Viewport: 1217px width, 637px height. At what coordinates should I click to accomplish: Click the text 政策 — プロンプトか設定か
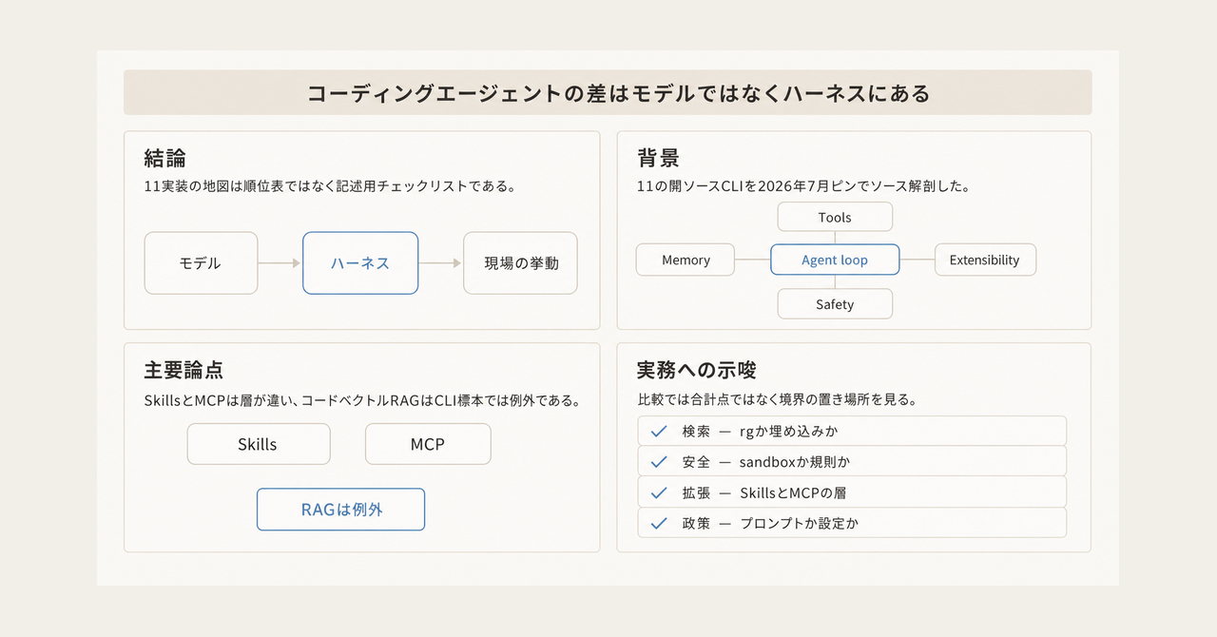(770, 523)
